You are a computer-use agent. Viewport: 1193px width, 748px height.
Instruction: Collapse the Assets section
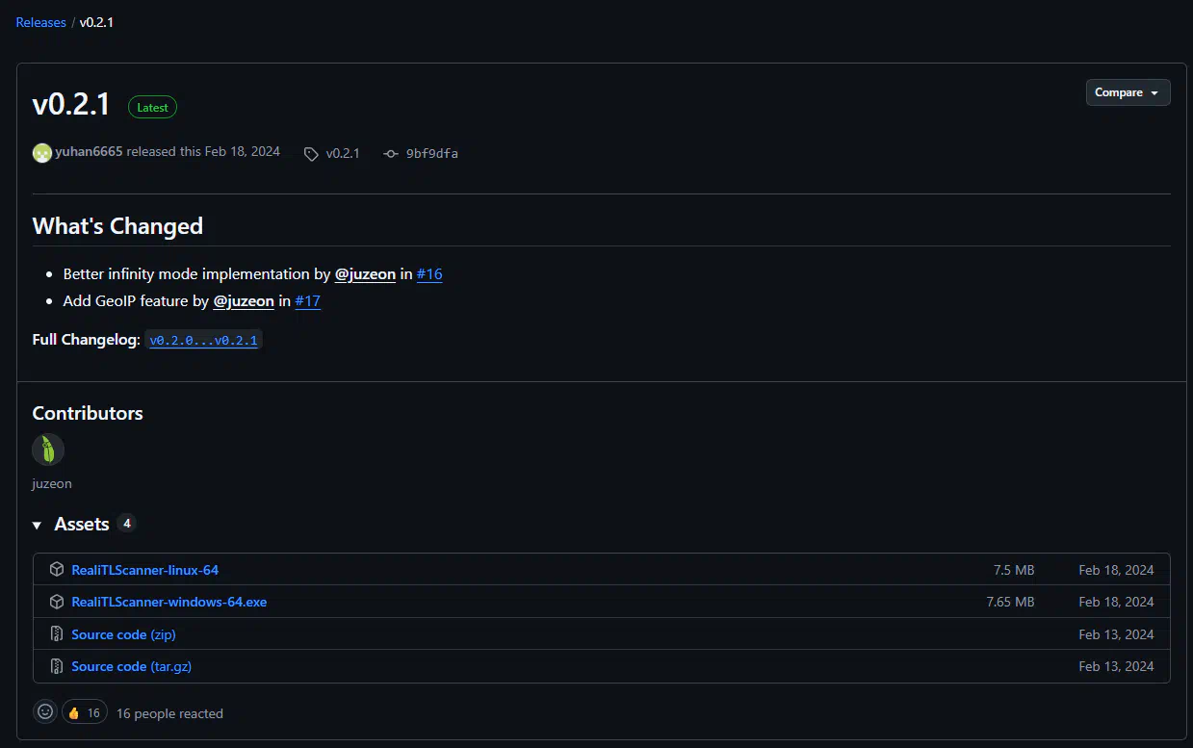coord(38,525)
